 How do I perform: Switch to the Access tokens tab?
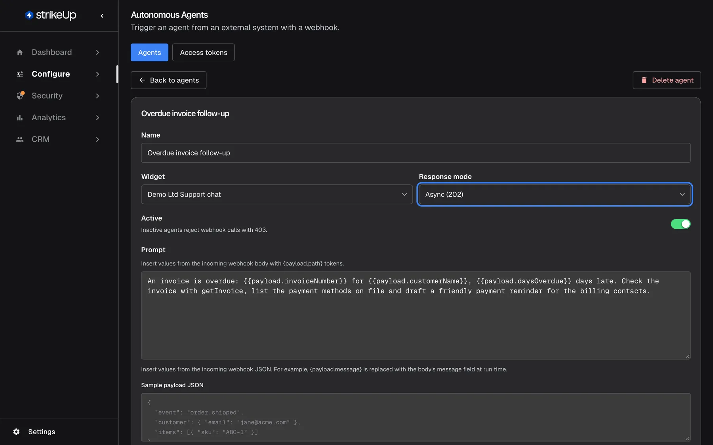tap(203, 52)
